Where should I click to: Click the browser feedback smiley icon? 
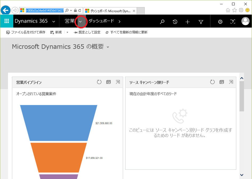tap(247, 10)
